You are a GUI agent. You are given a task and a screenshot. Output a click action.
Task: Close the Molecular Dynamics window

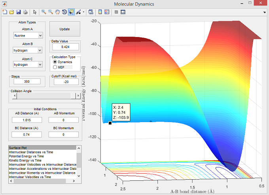click(261, 3)
